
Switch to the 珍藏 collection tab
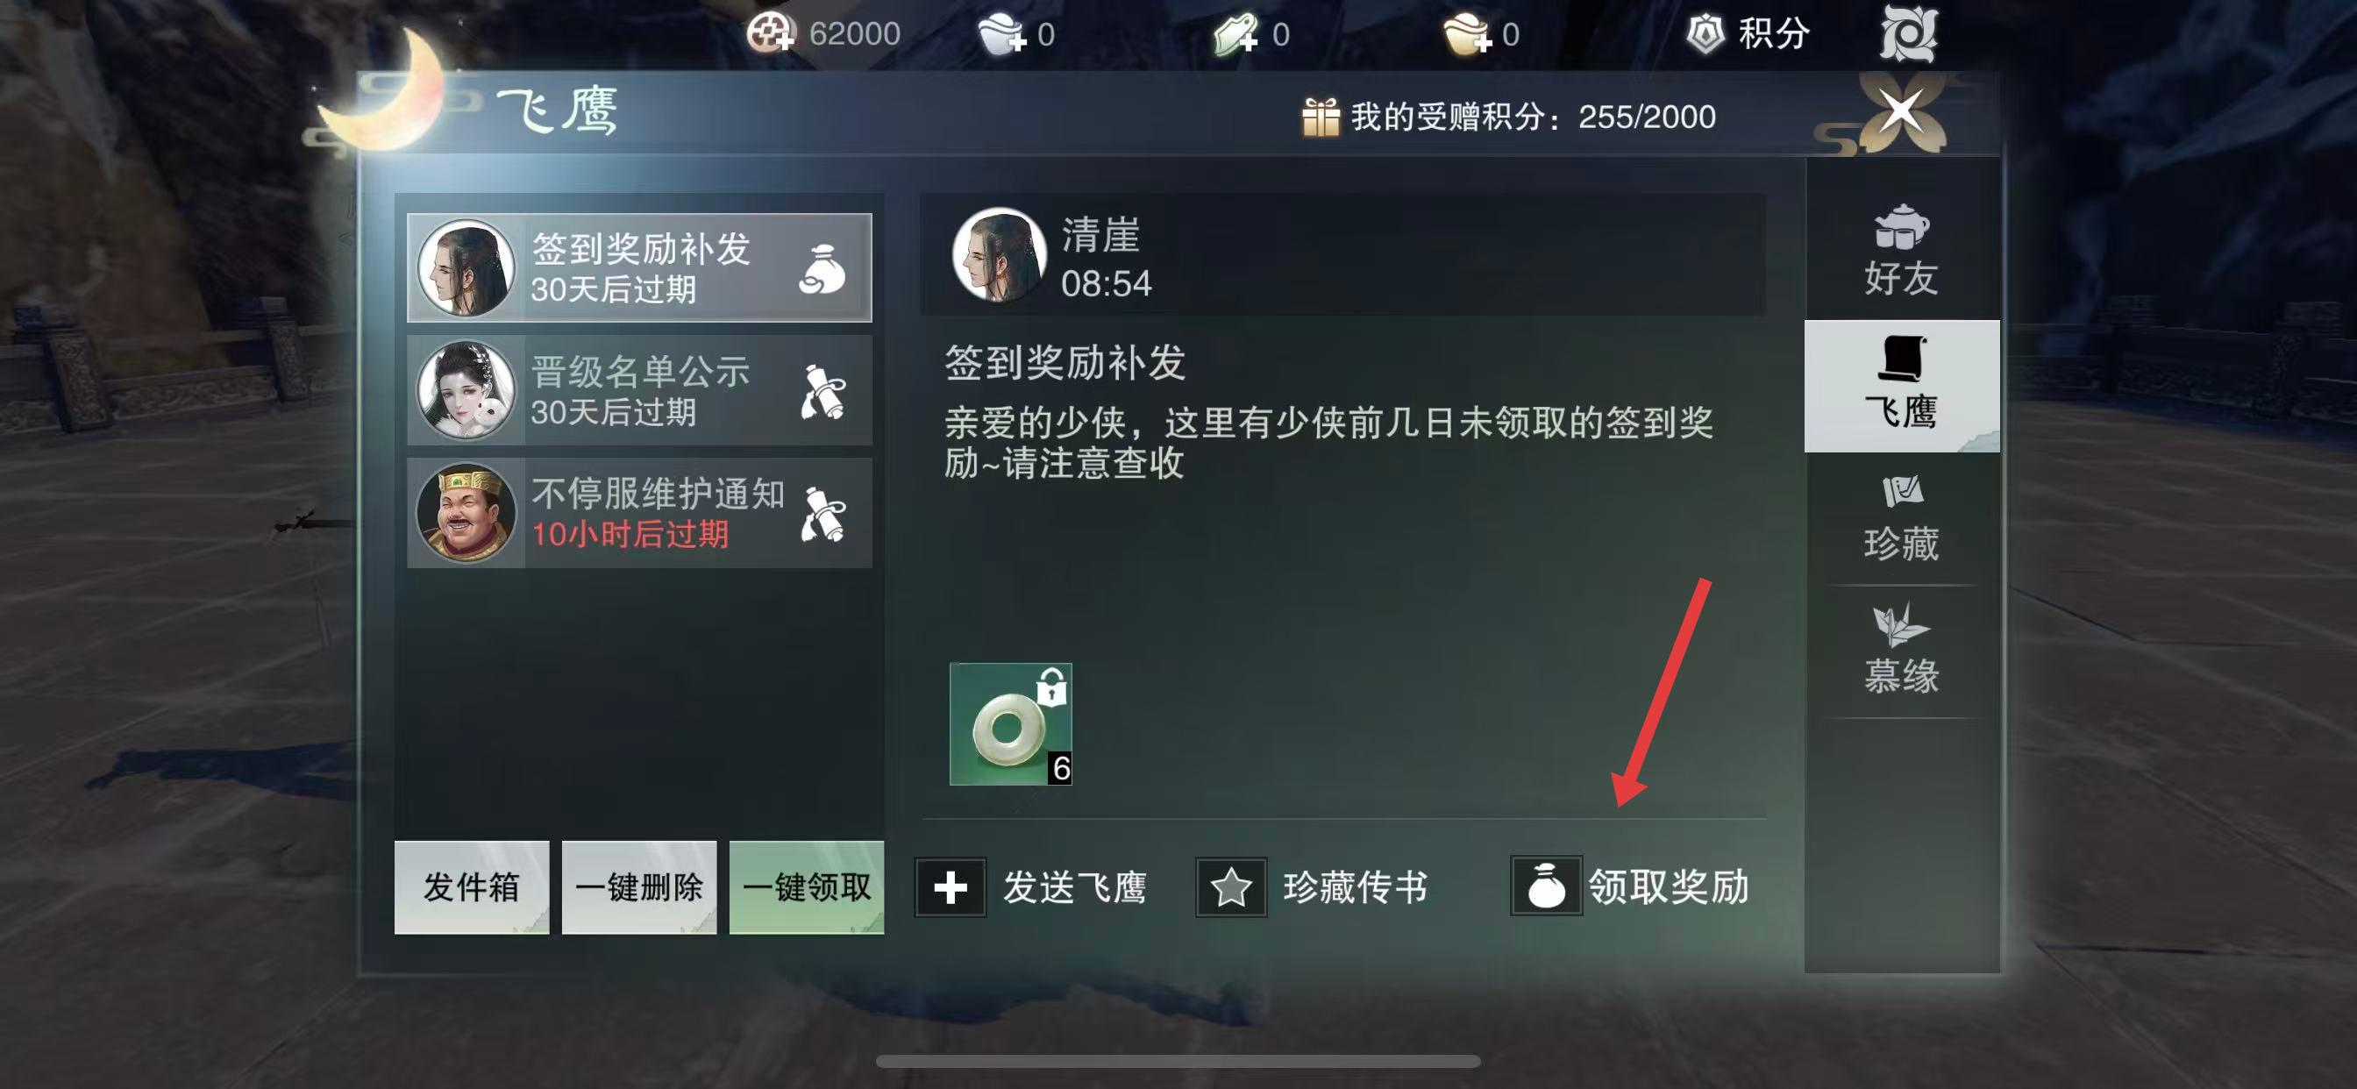pos(1901,518)
